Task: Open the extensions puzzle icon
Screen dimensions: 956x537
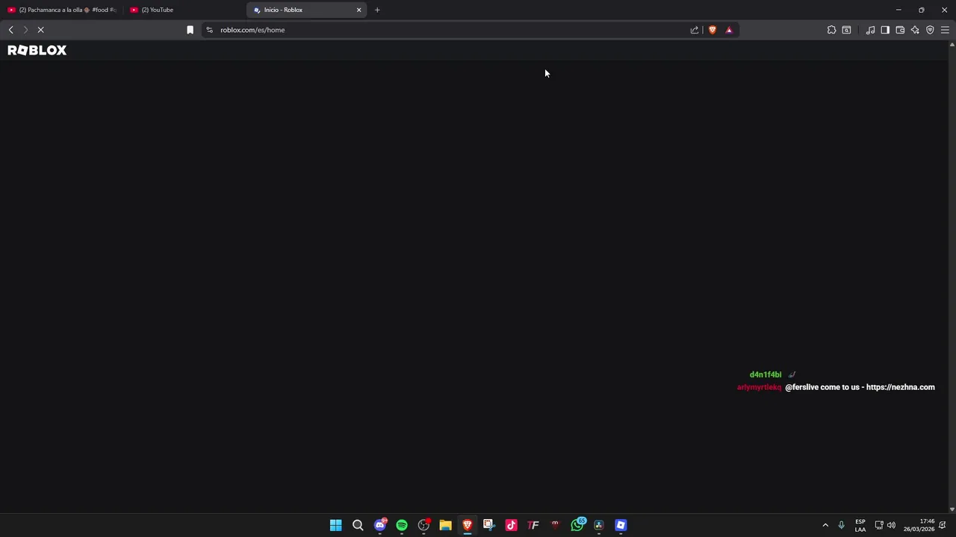Action: pyautogui.click(x=831, y=30)
